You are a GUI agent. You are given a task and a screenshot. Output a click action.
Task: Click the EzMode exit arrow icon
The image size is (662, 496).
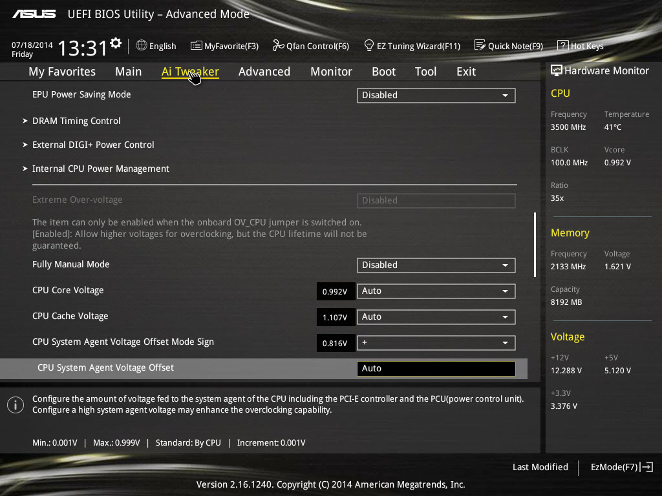click(x=646, y=467)
